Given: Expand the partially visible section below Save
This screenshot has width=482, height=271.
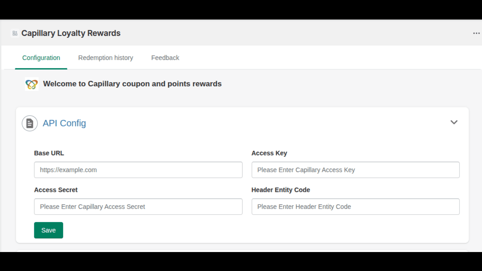Looking at the screenshot, I should point(241,251).
